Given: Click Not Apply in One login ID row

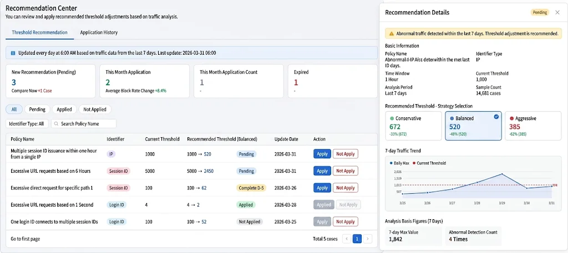Looking at the screenshot, I should pos(346,221).
